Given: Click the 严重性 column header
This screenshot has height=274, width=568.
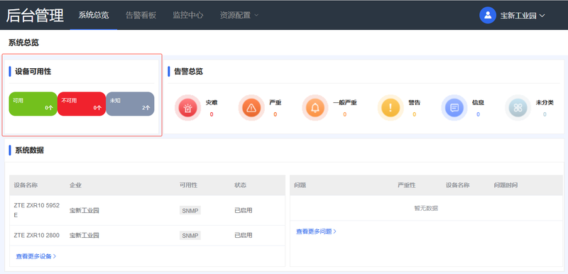Looking at the screenshot, I should [x=407, y=185].
